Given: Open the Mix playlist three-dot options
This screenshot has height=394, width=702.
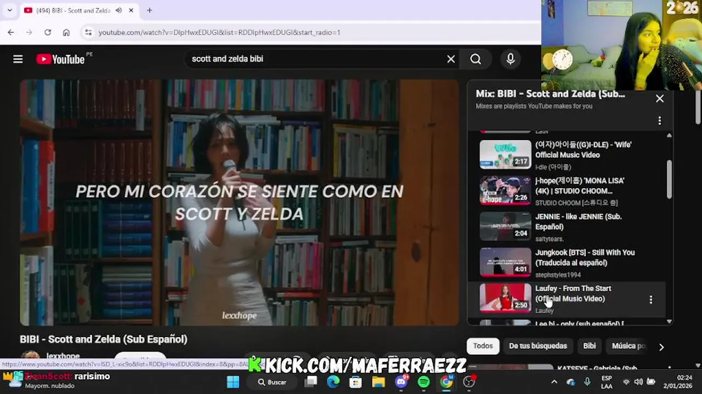Looking at the screenshot, I should 660,120.
